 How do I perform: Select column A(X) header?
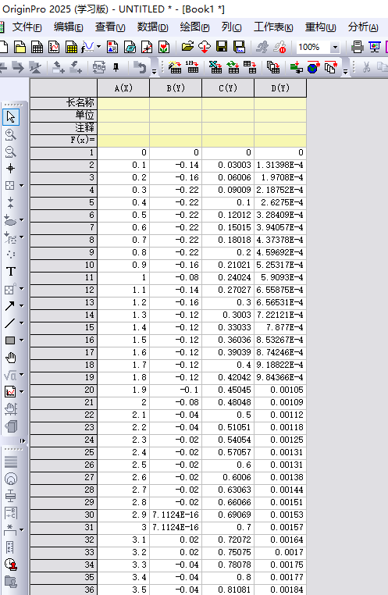coord(123,88)
